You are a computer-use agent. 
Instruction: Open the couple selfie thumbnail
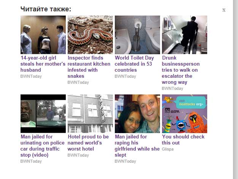click(x=137, y=113)
